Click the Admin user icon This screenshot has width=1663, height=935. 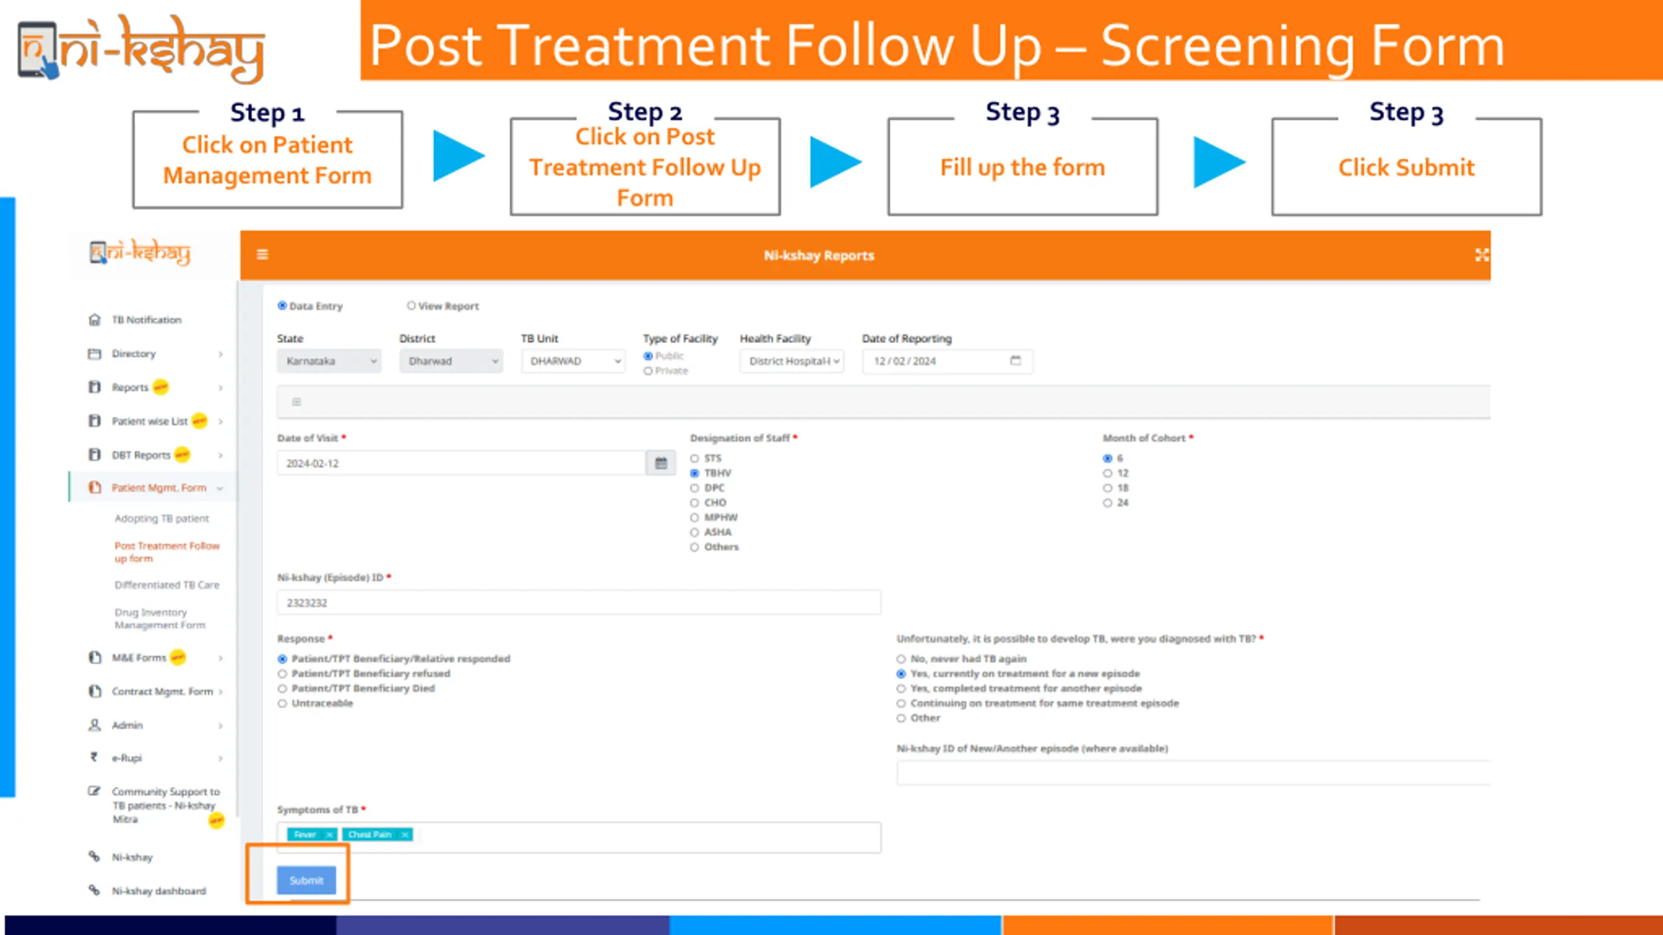(95, 725)
